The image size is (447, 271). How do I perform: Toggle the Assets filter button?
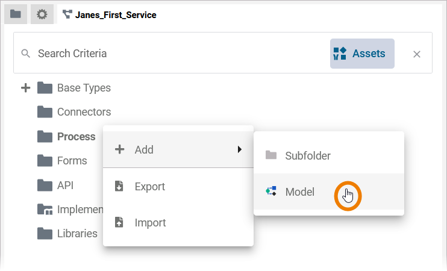pos(362,54)
